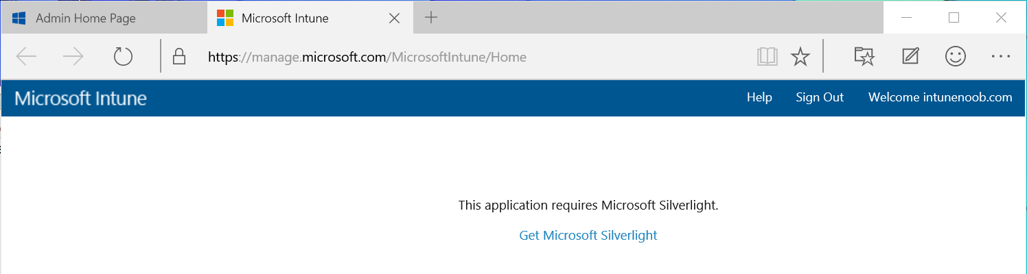The image size is (1027, 274).
Task: Open Reading view book icon
Action: (x=768, y=57)
